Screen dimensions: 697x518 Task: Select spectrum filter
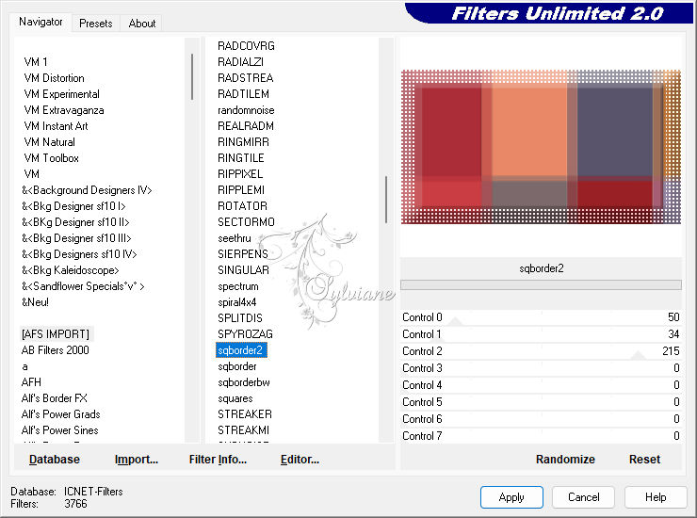(237, 286)
